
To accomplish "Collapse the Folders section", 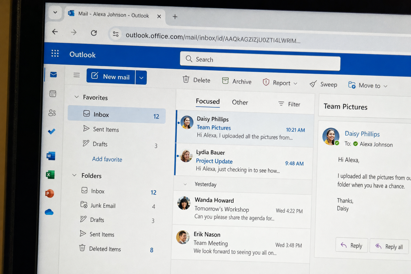I will (74, 175).
